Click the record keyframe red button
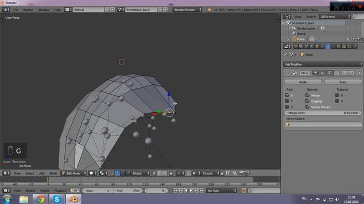Viewport: 364px width, 204px height. pos(243,190)
